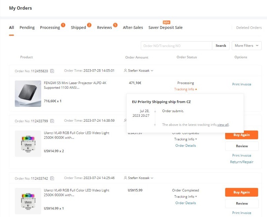Buy Again for order 112433742

coord(242,192)
